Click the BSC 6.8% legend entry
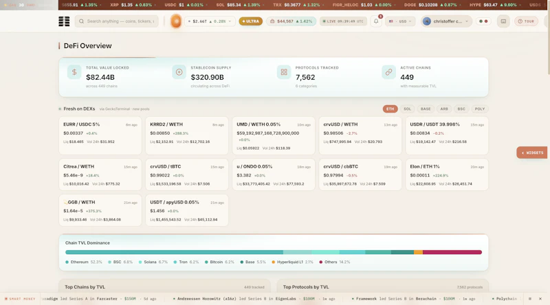550x305 pixels. point(120,262)
